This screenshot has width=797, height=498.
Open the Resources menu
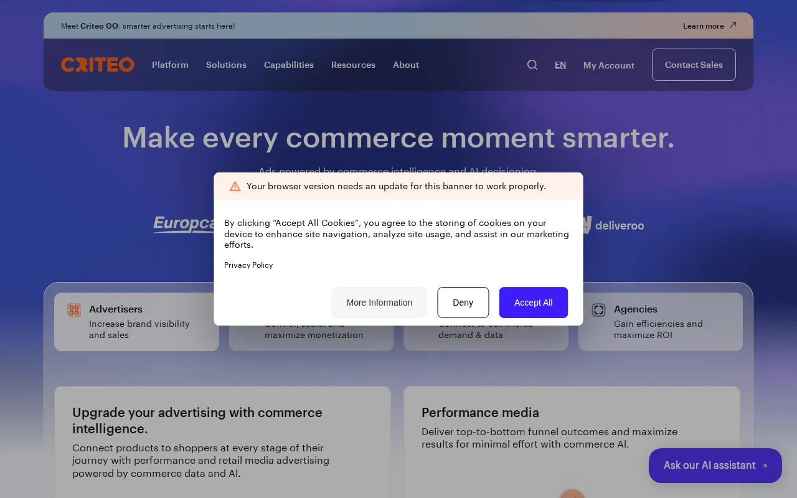353,65
